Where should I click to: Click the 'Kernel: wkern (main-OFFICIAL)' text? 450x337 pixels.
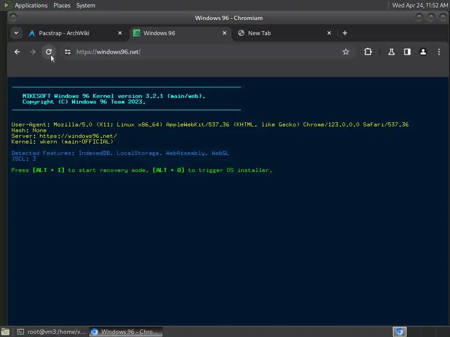62,142
